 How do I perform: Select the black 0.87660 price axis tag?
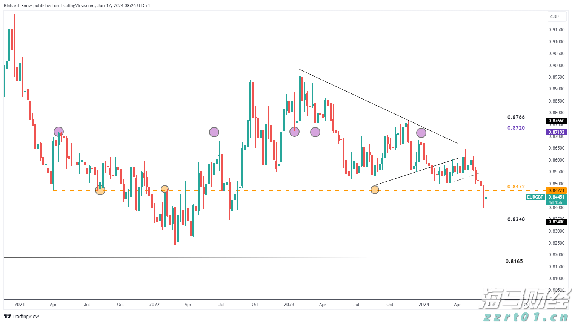pyautogui.click(x=556, y=121)
